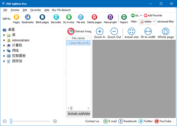Image resolution: width=177 pixels, height=126 pixels.
Task: Click the green Go arrow icon
Action: pyautogui.click(x=133, y=15)
